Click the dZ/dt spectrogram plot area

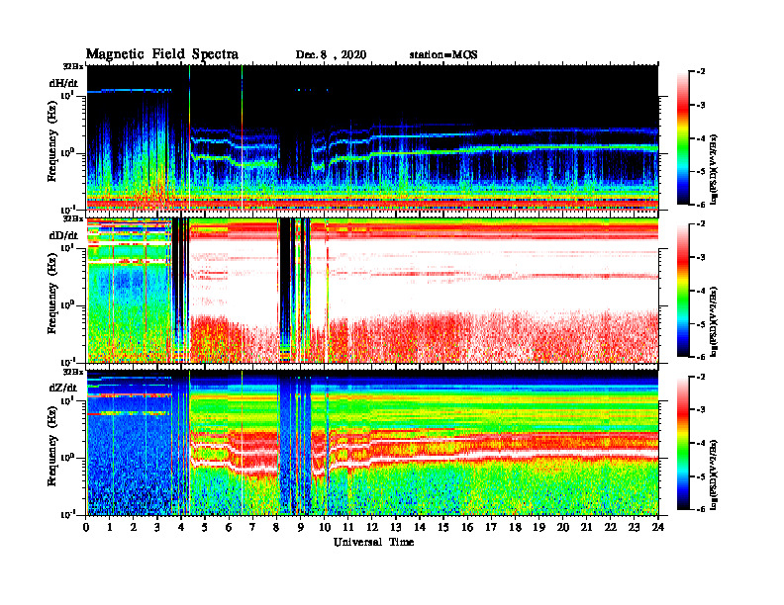tap(372, 442)
